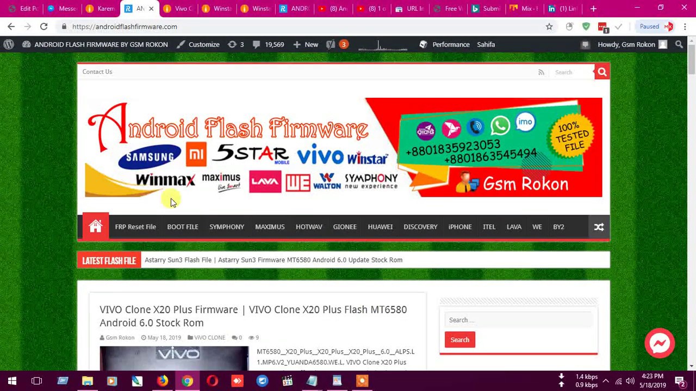The height and width of the screenshot is (391, 696).
Task: Click New in the admin bar
Action: pos(306,45)
